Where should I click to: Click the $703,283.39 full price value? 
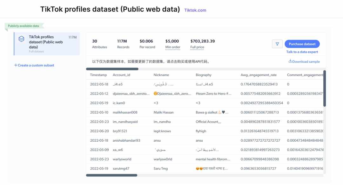coord(203,41)
